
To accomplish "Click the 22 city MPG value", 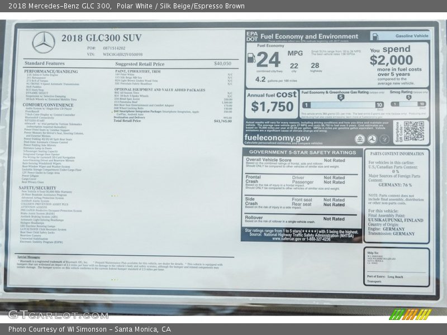I will (294, 66).
